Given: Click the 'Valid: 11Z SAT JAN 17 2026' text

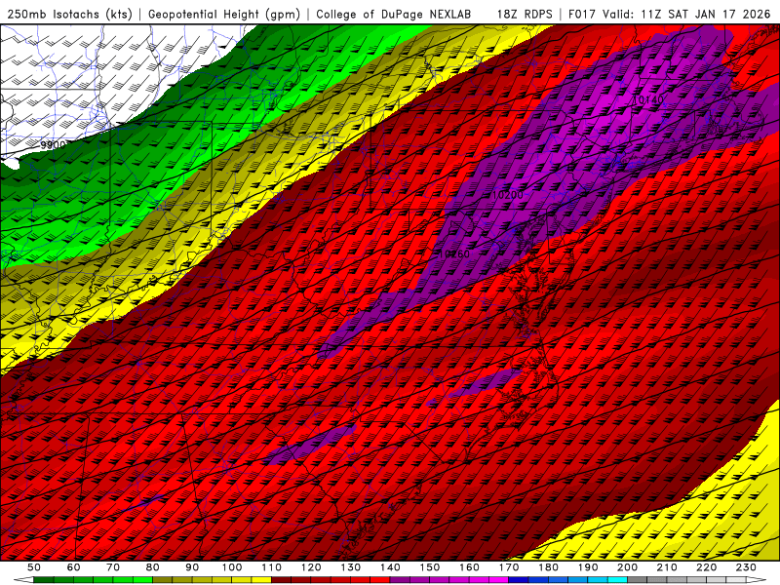Looking at the screenshot, I should 686,14.
